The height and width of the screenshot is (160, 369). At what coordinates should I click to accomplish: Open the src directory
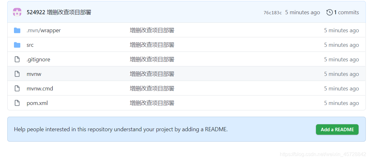pyautogui.click(x=30, y=45)
